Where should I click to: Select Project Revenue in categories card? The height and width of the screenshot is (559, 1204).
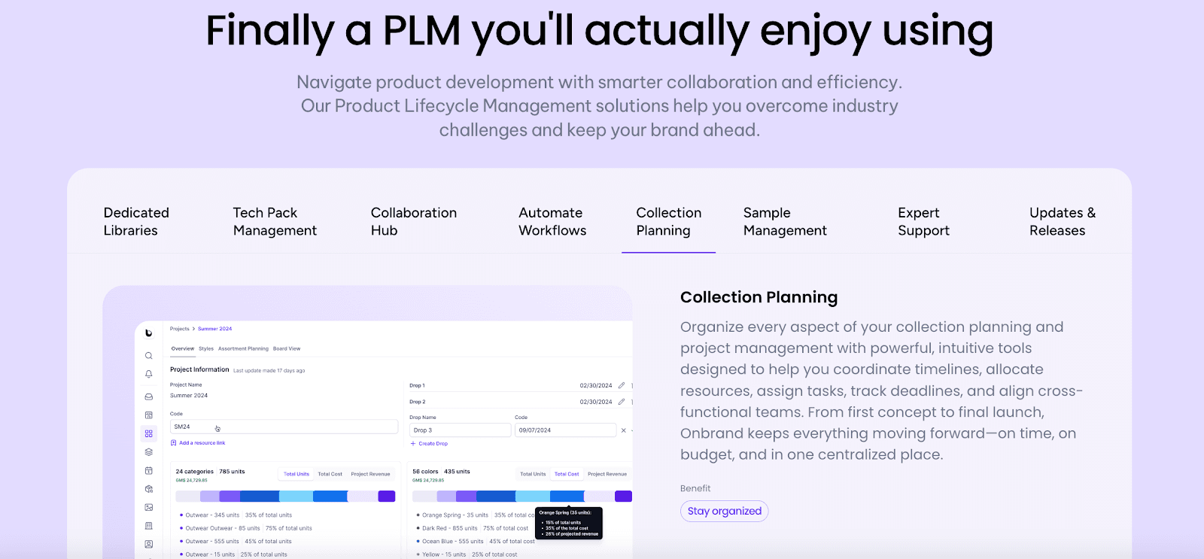[370, 474]
